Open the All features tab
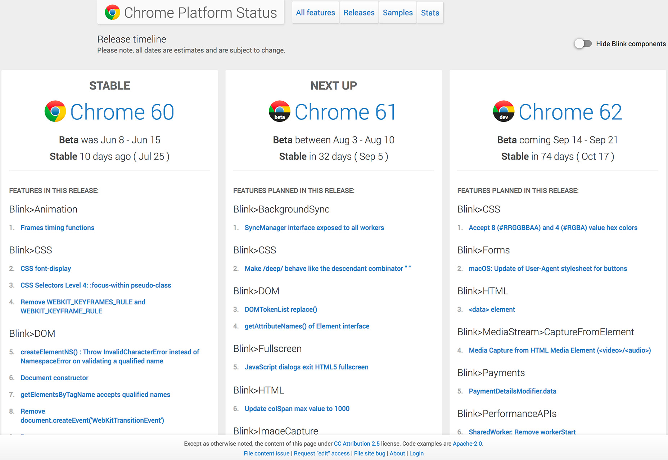 pos(315,13)
